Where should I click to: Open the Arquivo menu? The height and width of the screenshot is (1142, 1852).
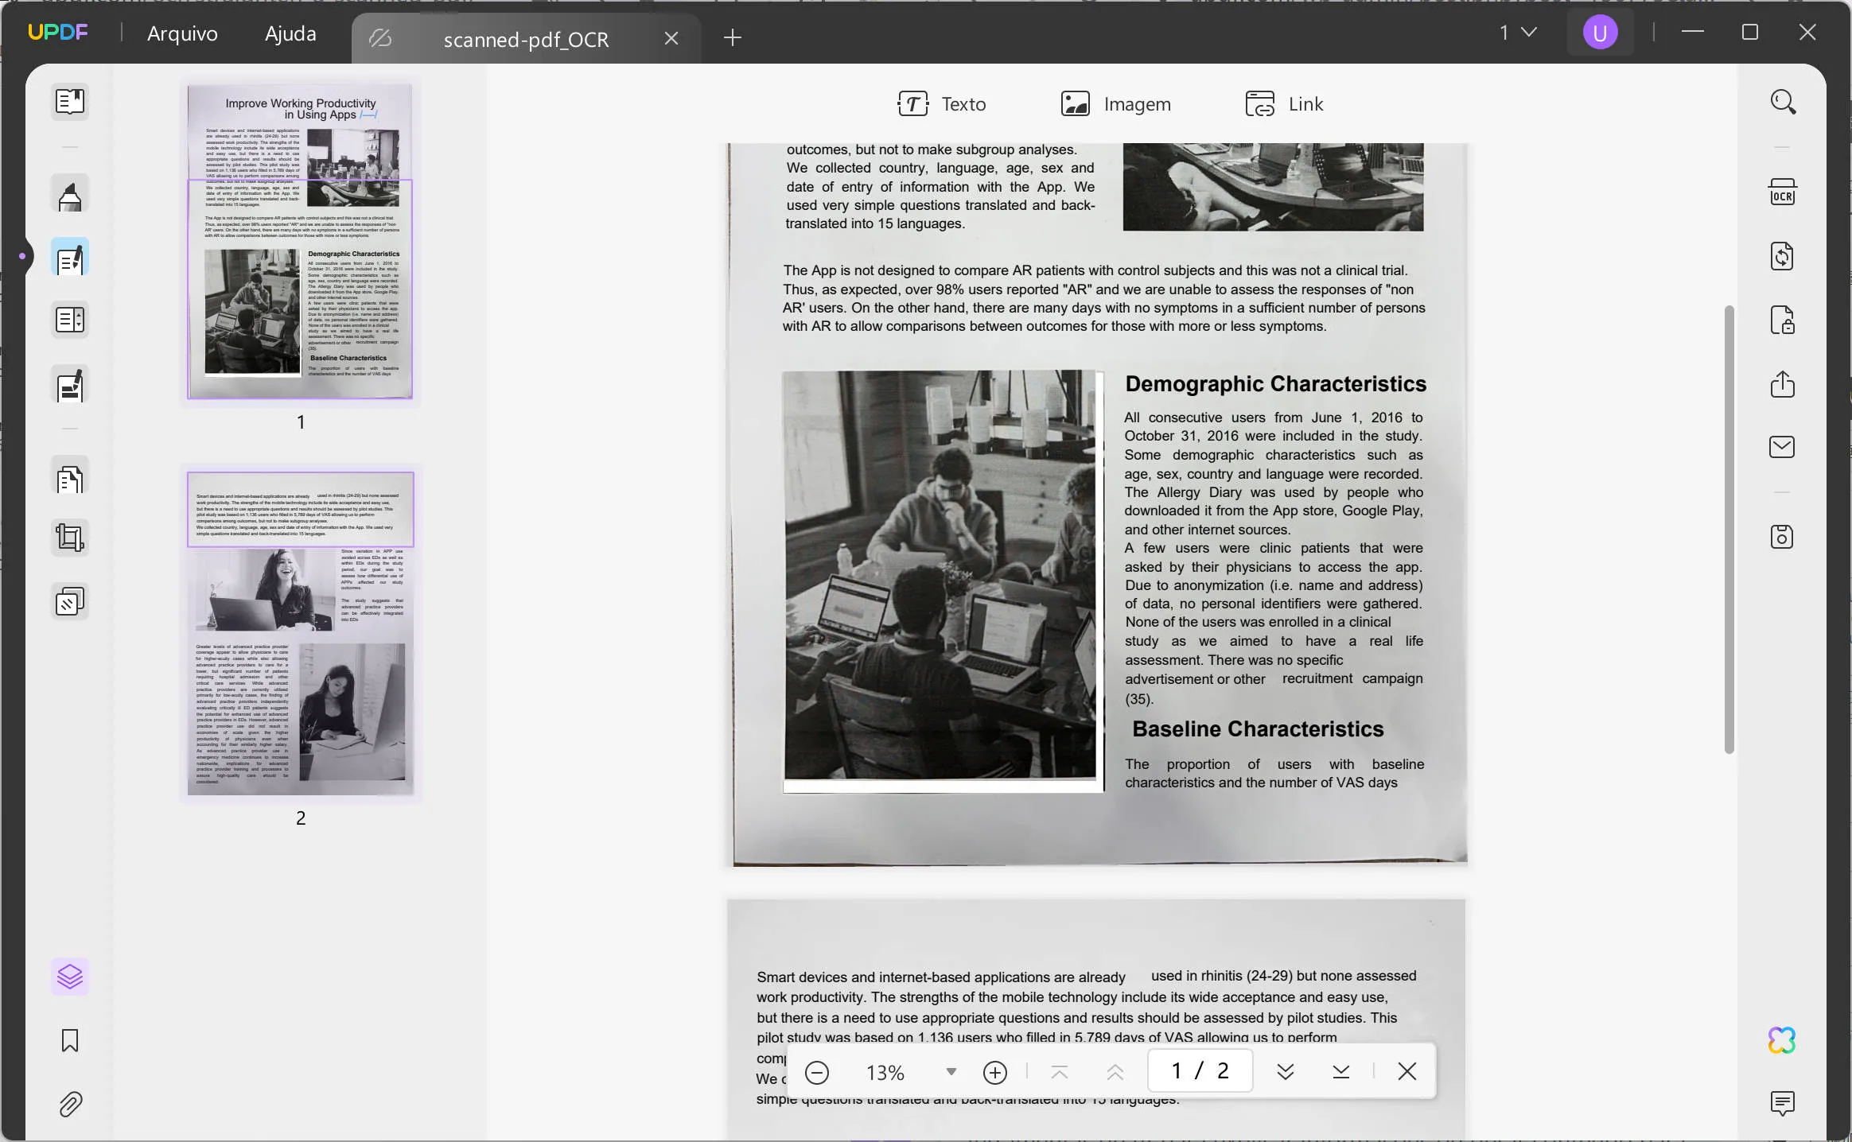(x=181, y=33)
